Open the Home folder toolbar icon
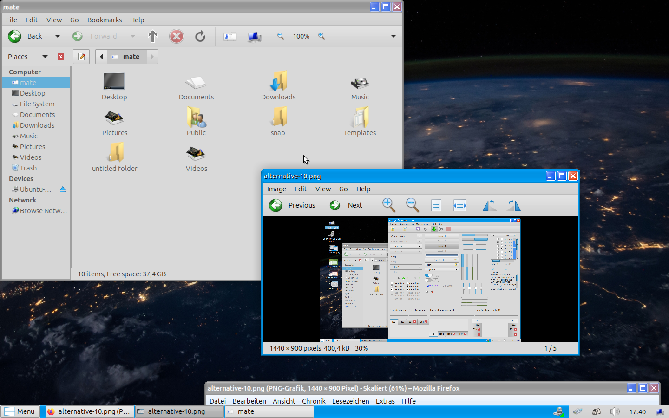This screenshot has height=418, width=669. pyautogui.click(x=230, y=36)
